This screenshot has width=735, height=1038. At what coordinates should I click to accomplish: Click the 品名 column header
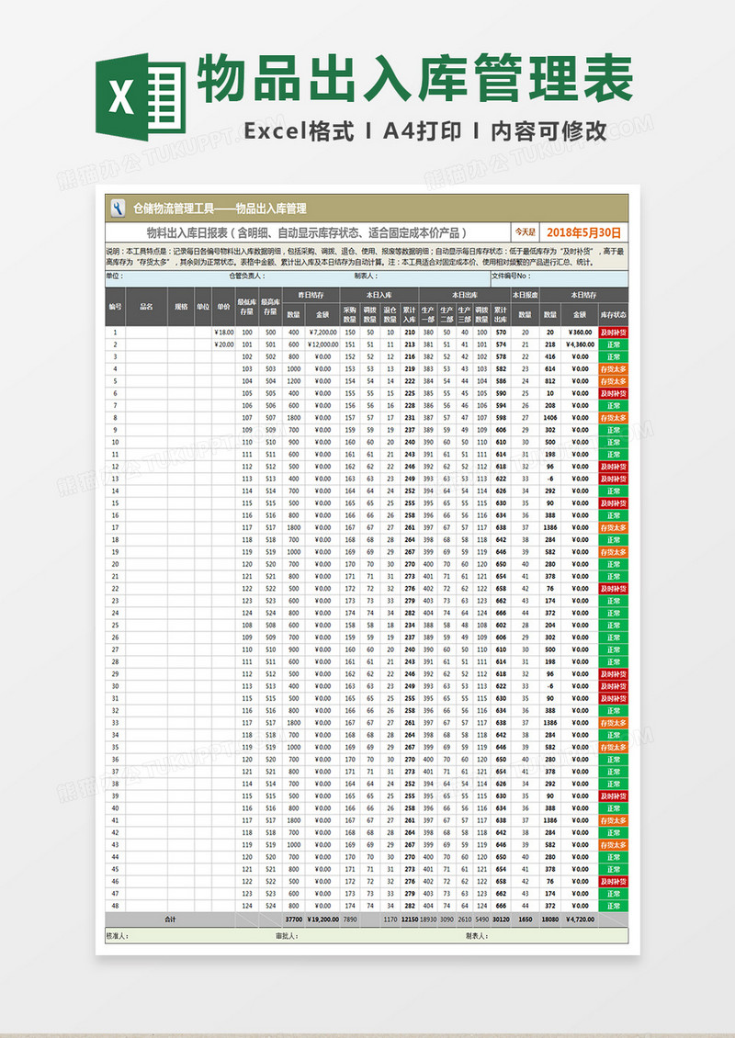(x=146, y=307)
